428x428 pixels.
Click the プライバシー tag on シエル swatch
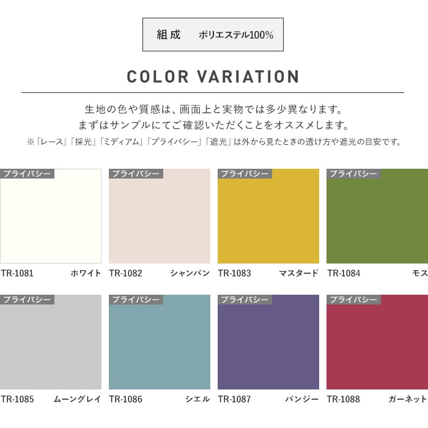[136, 300]
